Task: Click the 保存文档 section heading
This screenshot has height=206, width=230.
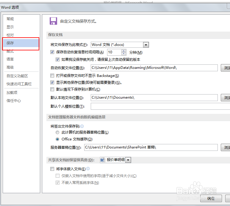Action: (x=55, y=35)
